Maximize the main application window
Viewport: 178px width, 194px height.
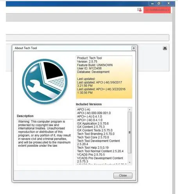tap(159, 4)
